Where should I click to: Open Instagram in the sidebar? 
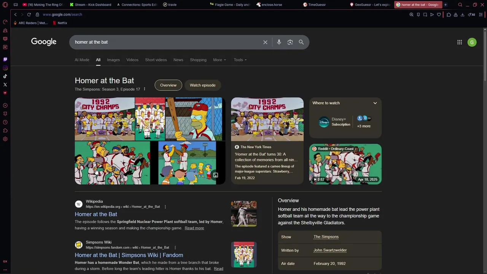[5, 68]
